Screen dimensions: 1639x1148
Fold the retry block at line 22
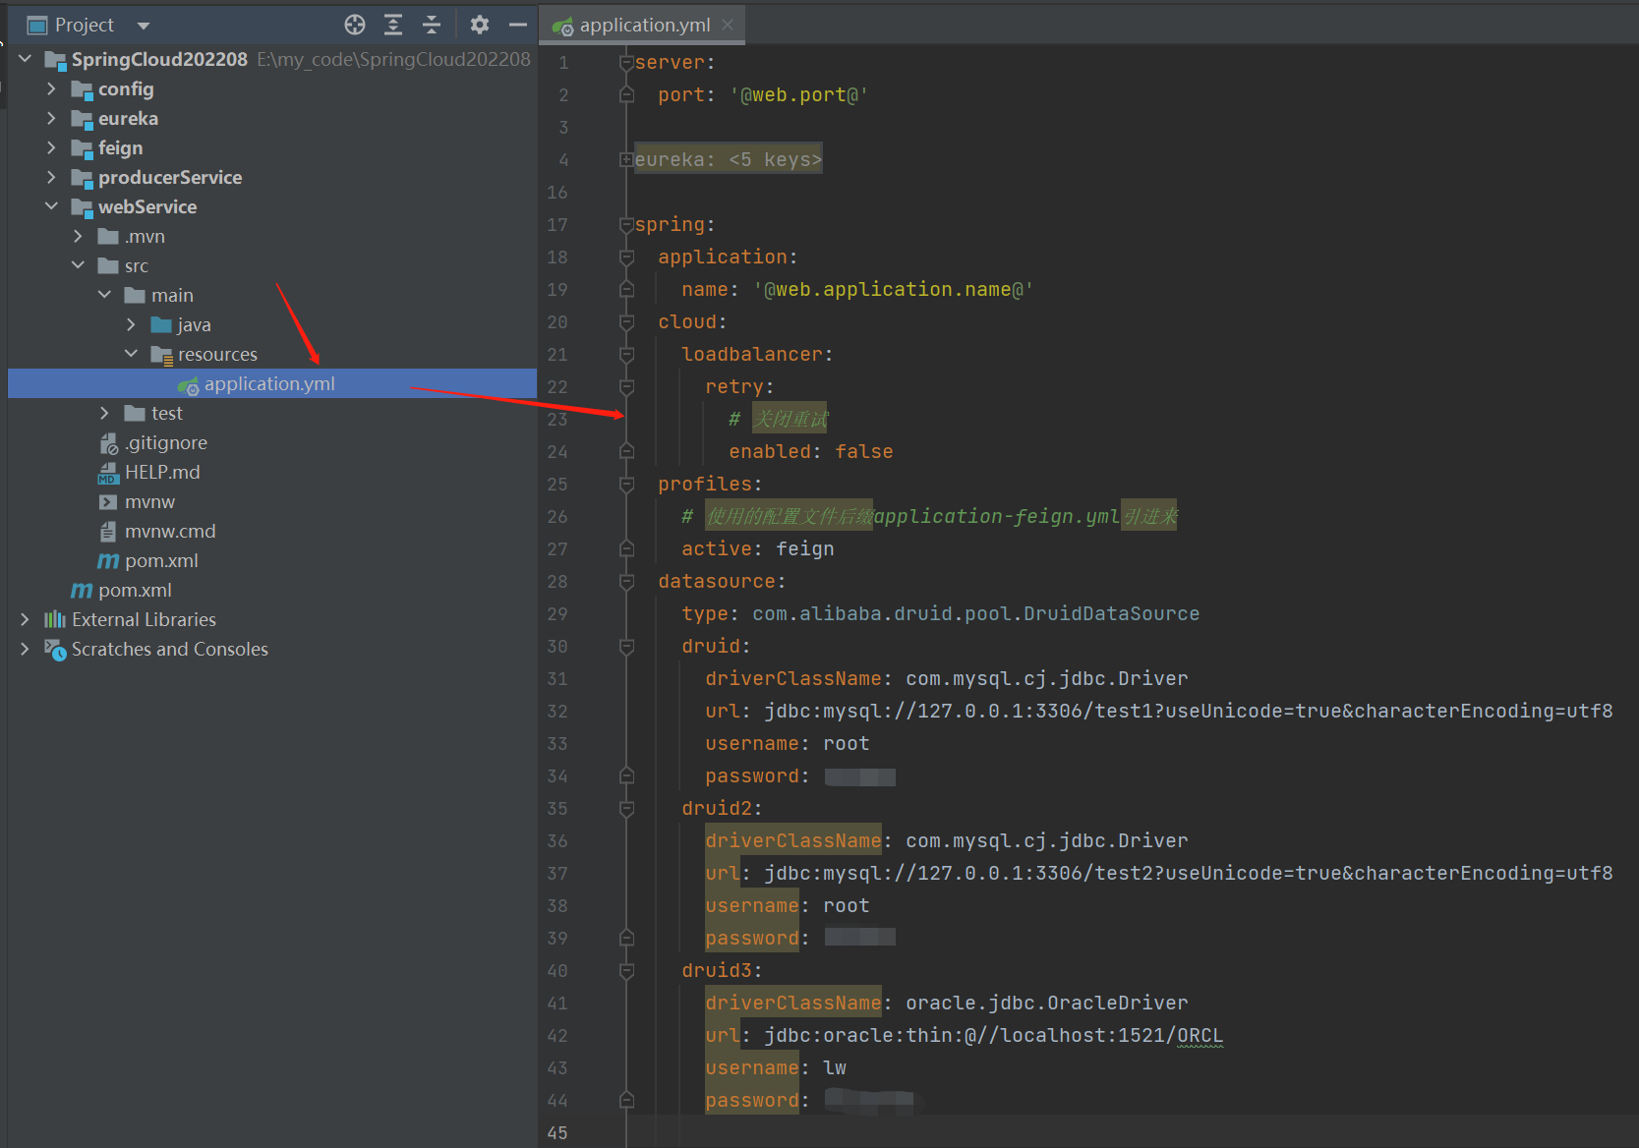pos(626,386)
